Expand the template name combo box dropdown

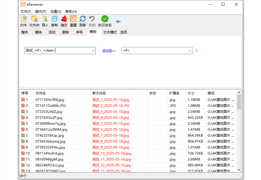tap(93, 50)
